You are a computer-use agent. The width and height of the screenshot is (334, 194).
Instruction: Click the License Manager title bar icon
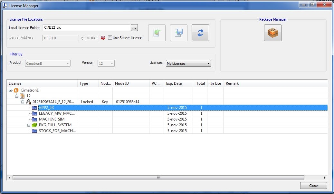click(5, 5)
